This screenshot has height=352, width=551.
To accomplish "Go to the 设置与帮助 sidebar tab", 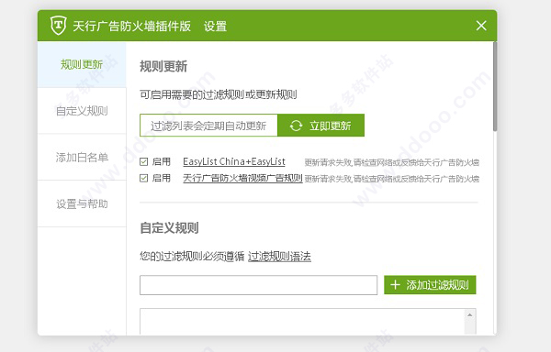I will click(82, 204).
